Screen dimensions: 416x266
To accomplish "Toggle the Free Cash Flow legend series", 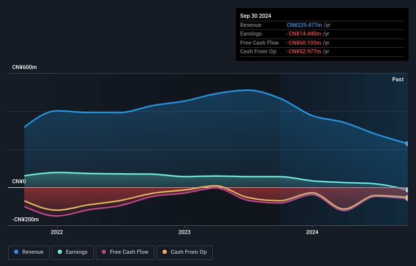I will [125, 252].
